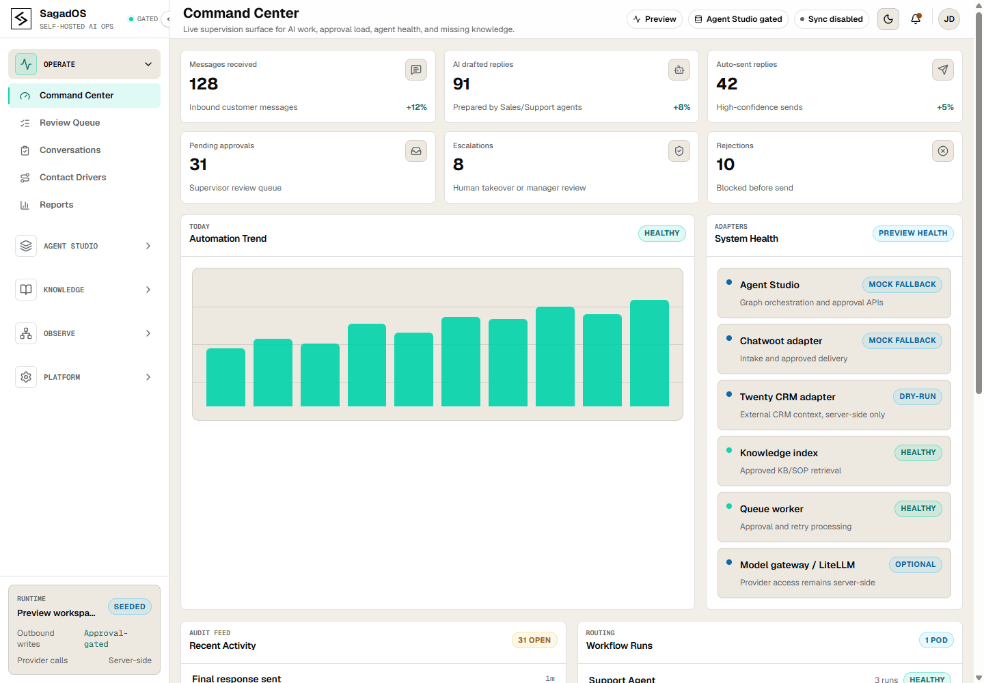The width and height of the screenshot is (984, 683).
Task: Click the Final response sent activity row
Action: click(x=373, y=678)
